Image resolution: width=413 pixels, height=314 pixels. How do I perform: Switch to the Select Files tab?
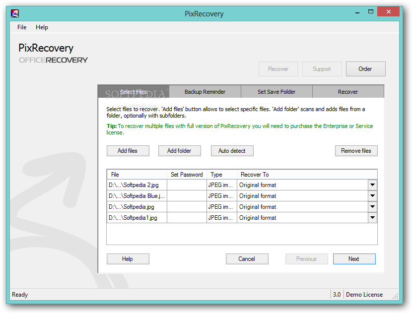(x=134, y=92)
